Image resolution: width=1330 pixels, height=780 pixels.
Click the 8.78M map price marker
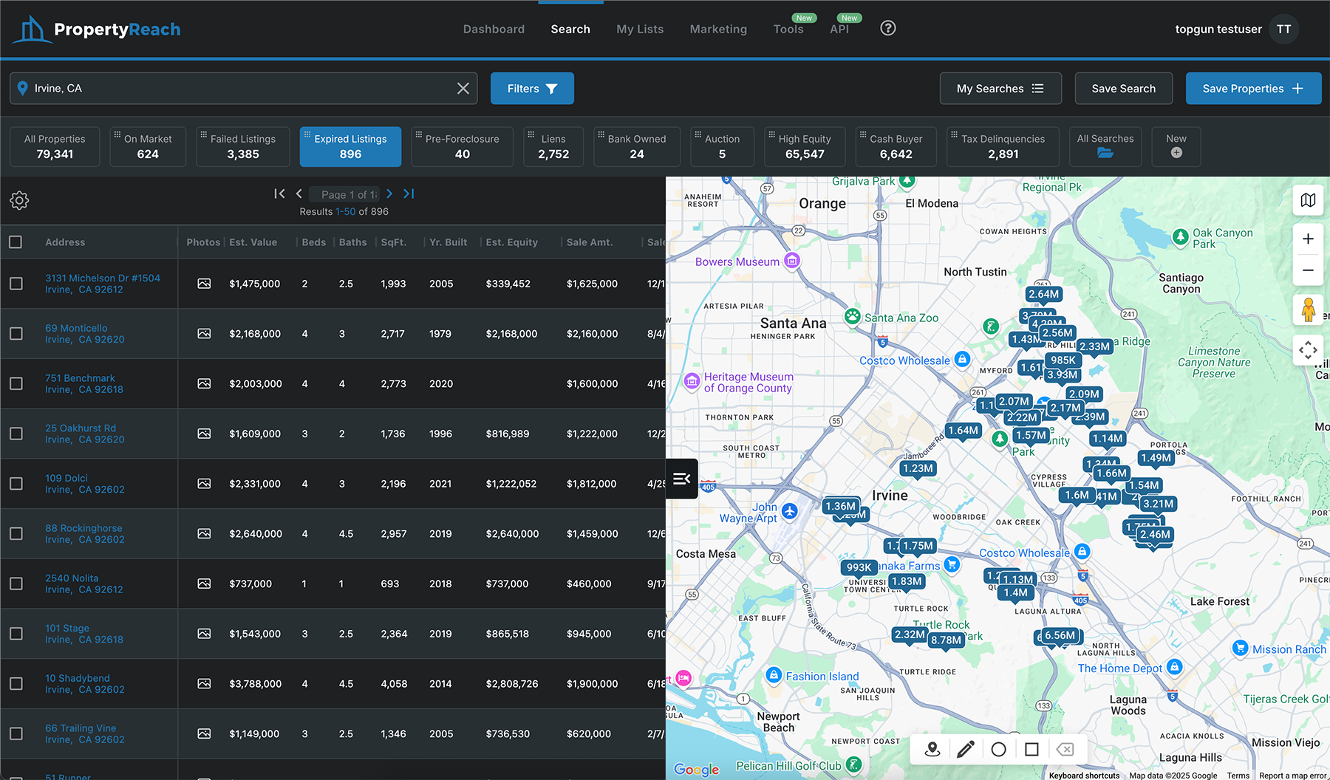coord(947,640)
